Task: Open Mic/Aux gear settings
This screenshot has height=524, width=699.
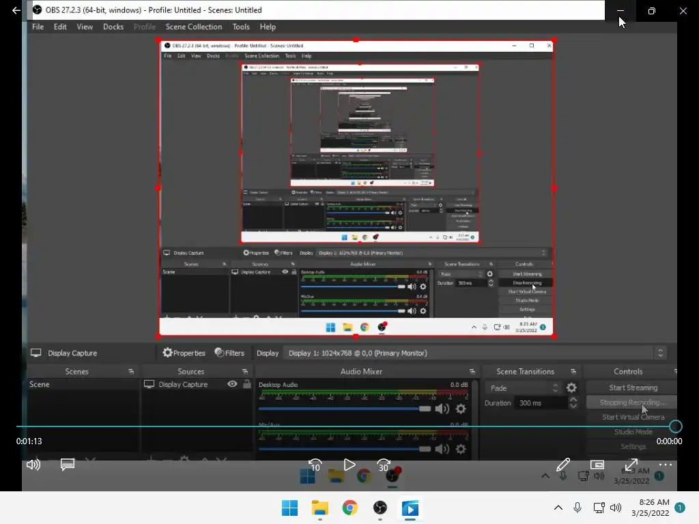Action: click(461, 449)
